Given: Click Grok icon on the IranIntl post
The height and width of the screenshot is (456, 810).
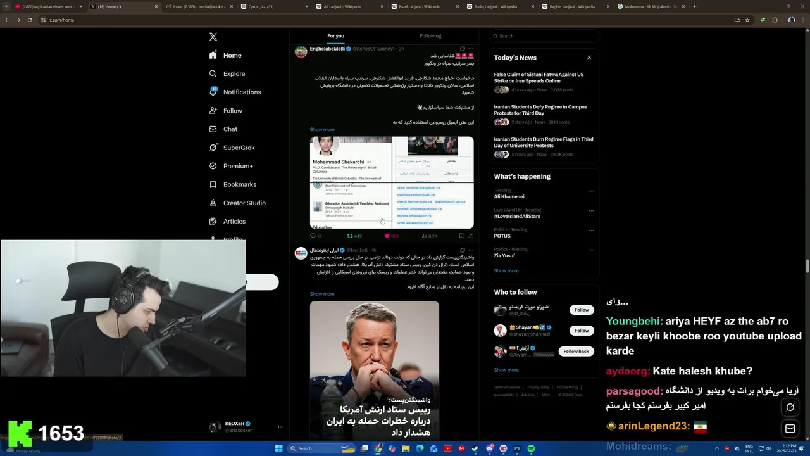Looking at the screenshot, I should coord(462,250).
